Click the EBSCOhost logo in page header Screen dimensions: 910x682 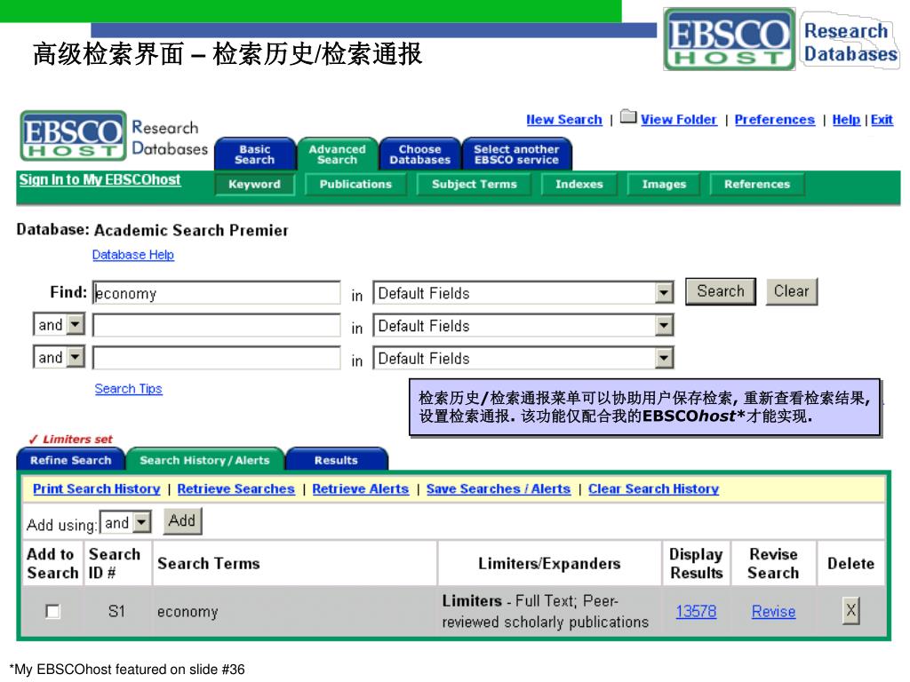pyautogui.click(x=73, y=136)
